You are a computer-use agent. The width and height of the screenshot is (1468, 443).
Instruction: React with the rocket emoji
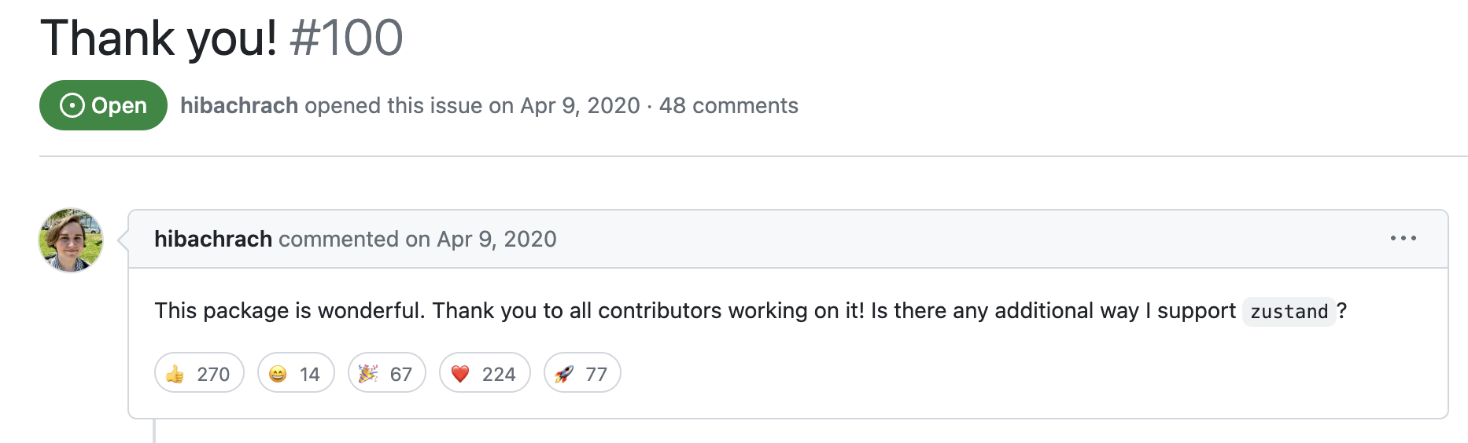coord(581,373)
